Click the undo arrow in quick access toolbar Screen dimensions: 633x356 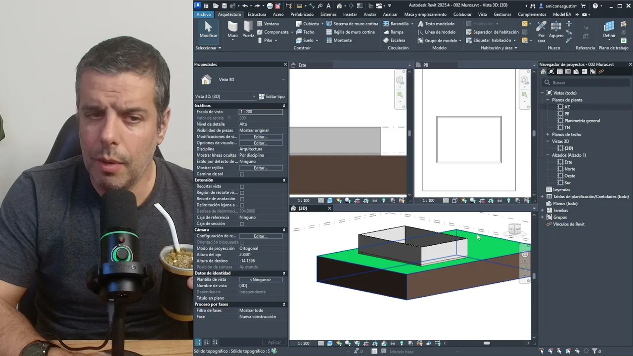pyautogui.click(x=245, y=6)
